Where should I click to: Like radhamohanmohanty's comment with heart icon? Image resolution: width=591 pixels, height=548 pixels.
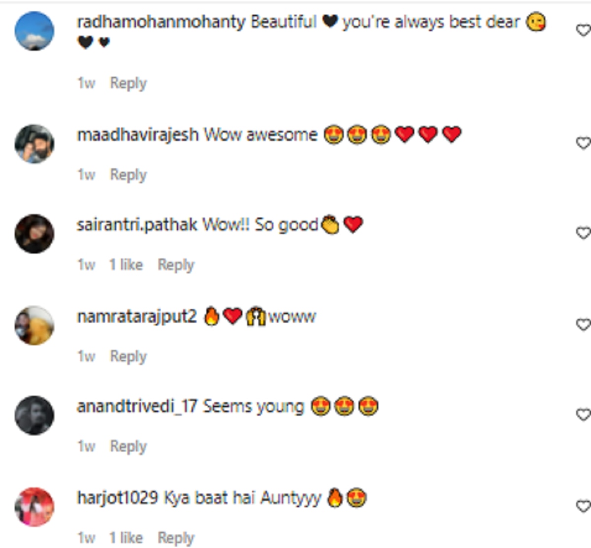click(584, 31)
